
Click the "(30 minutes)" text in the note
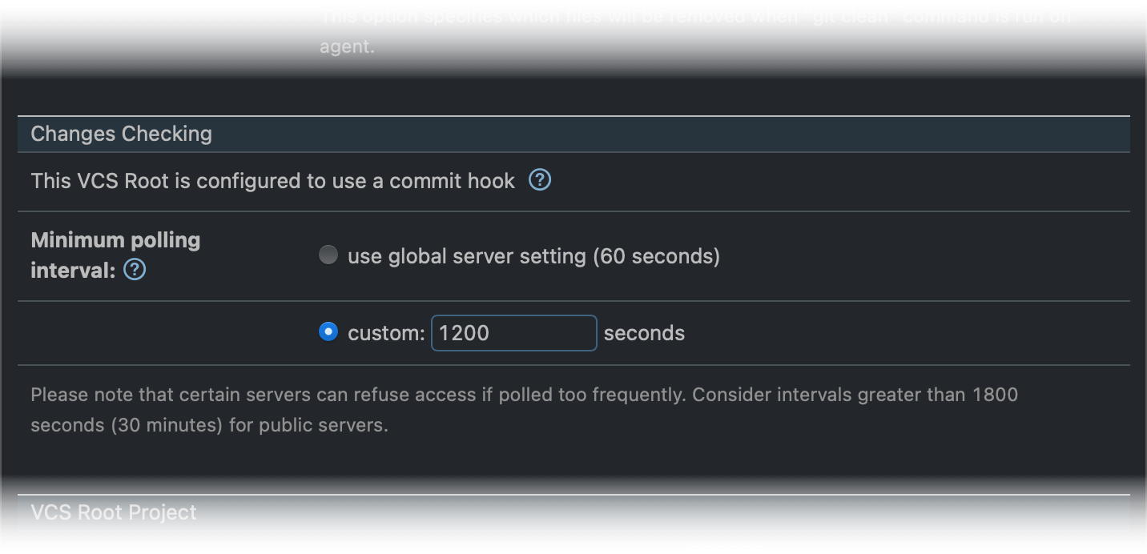(167, 425)
